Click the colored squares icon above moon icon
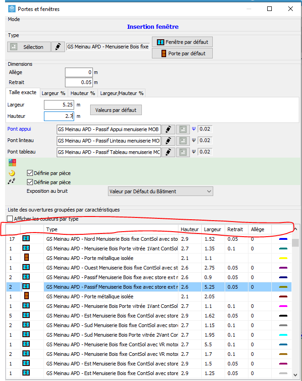 click(x=11, y=163)
